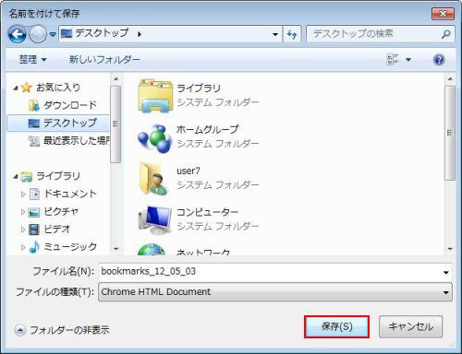This screenshot has width=462, height=354.
Task: Click the ミュージック note icon
Action: [x=34, y=247]
